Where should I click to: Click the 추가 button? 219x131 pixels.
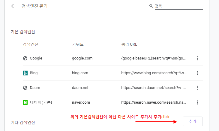tap(193, 121)
